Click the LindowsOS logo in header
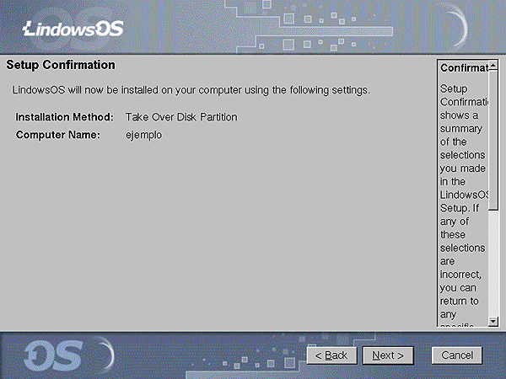The height and width of the screenshot is (379, 506). point(73,29)
